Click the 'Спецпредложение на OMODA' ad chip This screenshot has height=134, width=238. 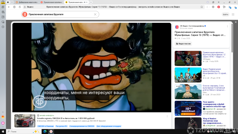coord(82,126)
